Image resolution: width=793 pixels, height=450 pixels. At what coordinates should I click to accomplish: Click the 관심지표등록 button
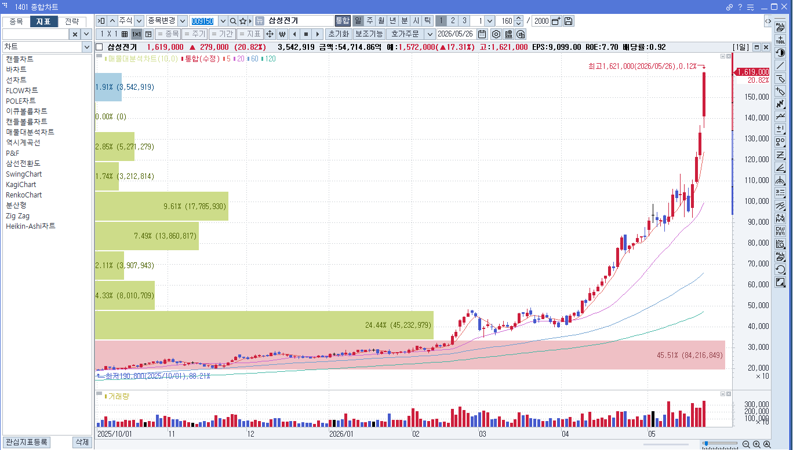[x=27, y=442]
